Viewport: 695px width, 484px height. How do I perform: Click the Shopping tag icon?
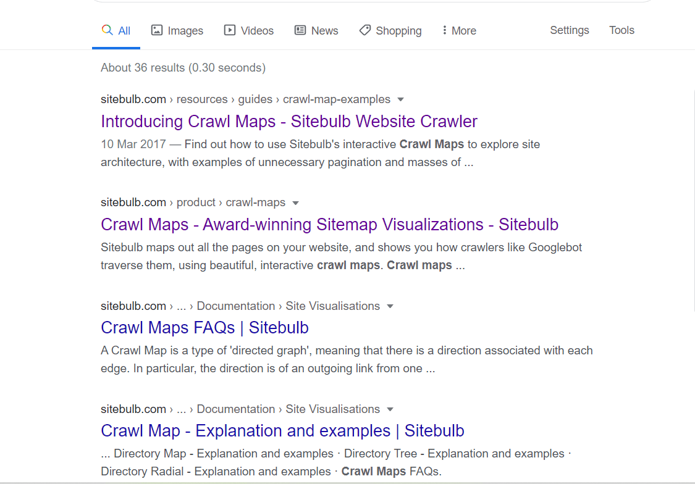click(x=364, y=30)
